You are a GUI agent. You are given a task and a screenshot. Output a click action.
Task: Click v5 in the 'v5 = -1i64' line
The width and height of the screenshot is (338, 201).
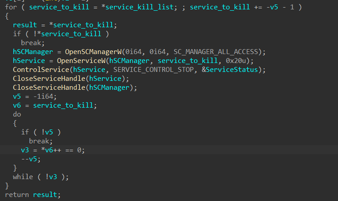pos(17,96)
